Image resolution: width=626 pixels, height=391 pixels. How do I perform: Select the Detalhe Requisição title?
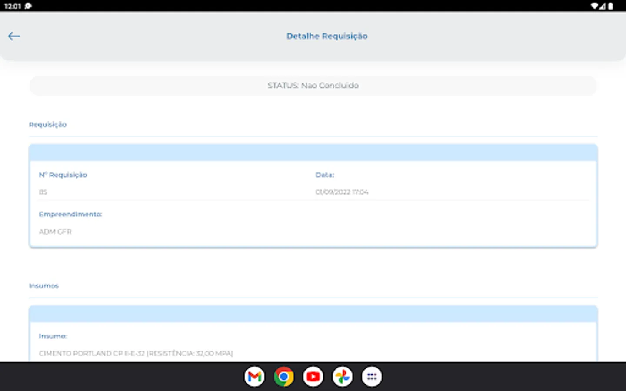point(327,36)
